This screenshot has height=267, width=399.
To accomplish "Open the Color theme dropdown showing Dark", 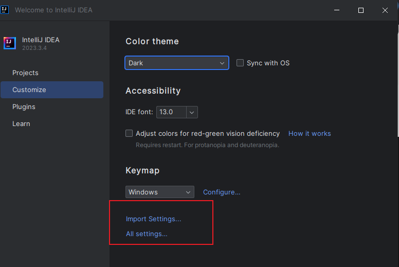I will point(177,63).
